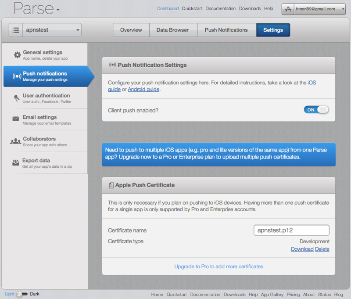Open the Dashboard link in top navigation
The width and height of the screenshot is (351, 299).
click(168, 8)
